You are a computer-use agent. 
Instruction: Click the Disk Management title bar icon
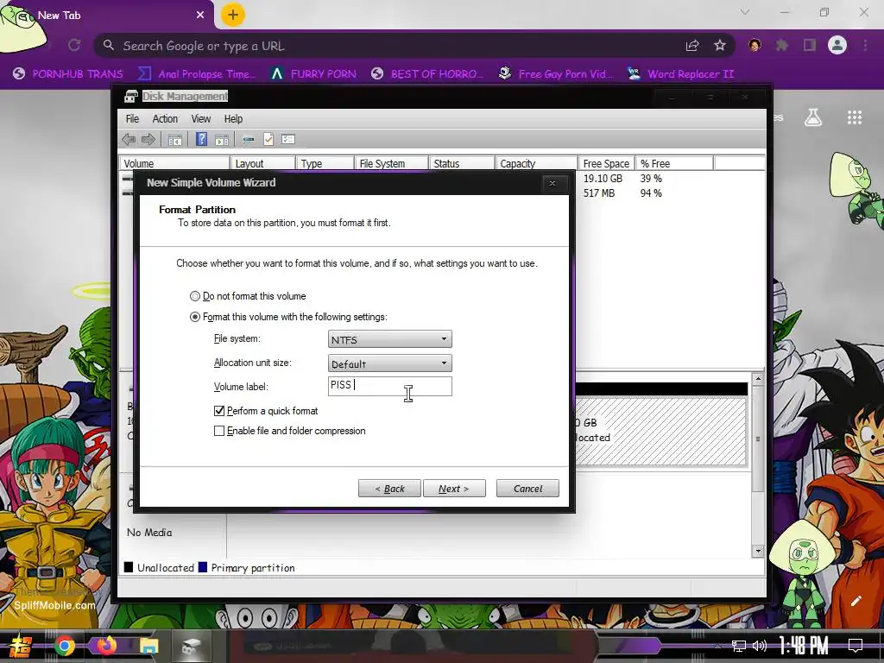pos(131,97)
